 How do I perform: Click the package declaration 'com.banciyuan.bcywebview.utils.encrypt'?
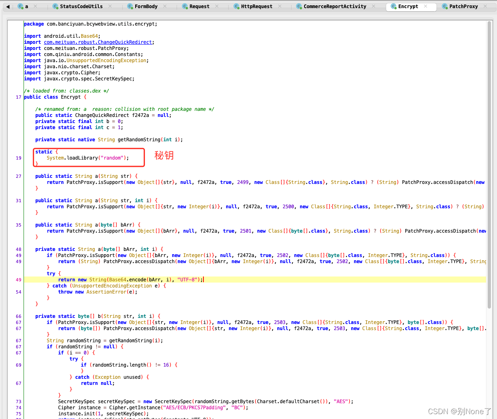[100, 24]
